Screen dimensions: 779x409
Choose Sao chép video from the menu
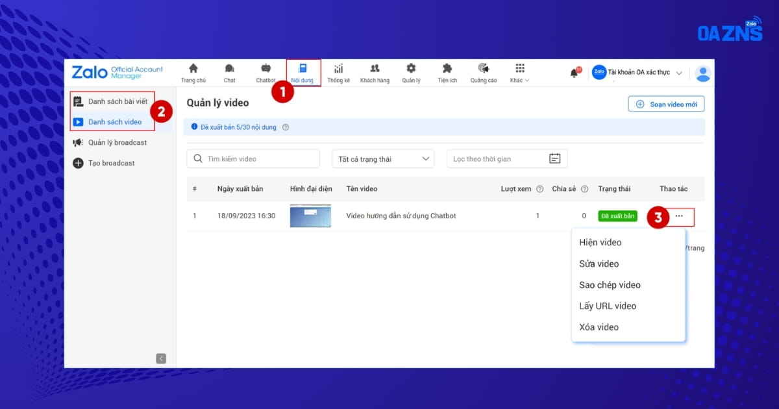[610, 285]
